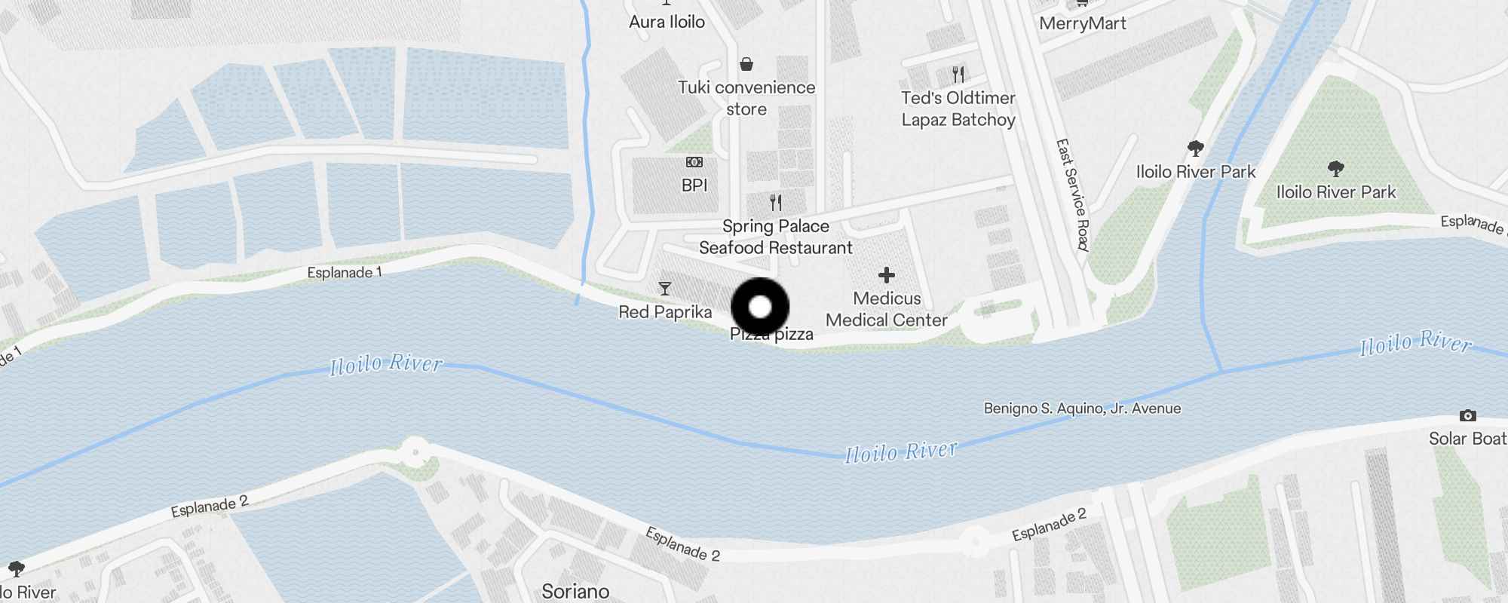Click the Pizza pizza place label
1508x603 pixels.
771,335
